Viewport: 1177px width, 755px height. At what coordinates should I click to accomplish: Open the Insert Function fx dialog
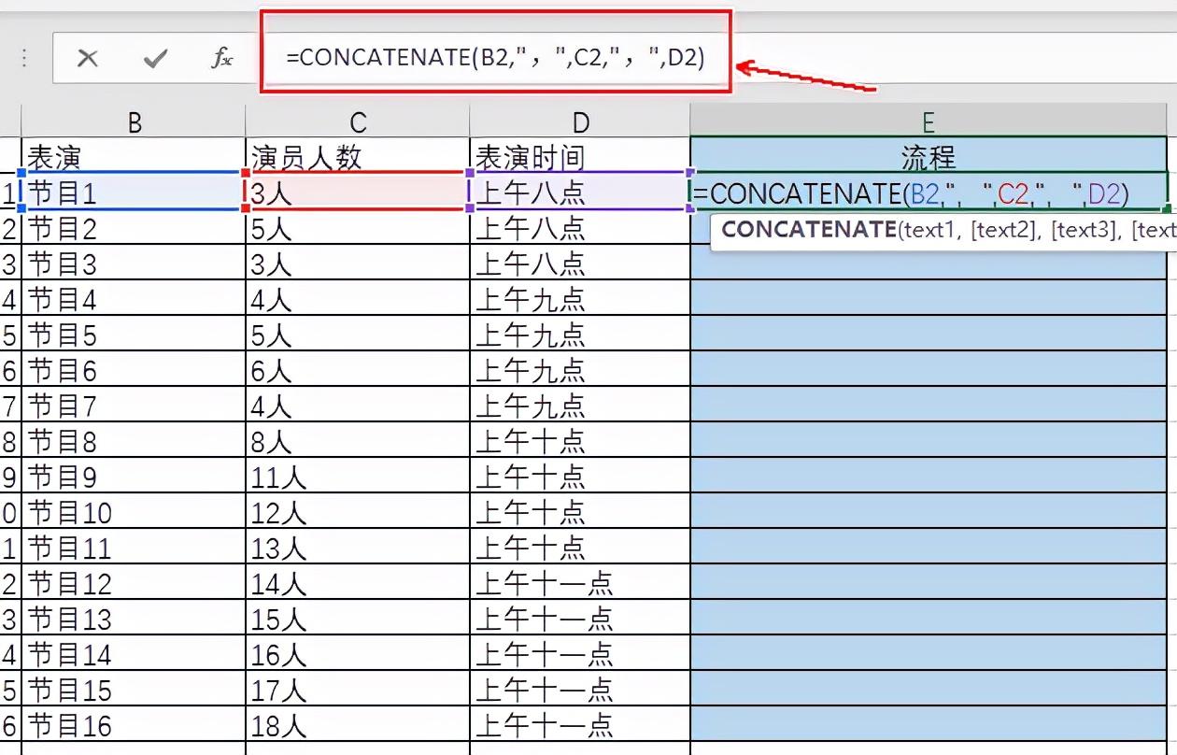pos(221,59)
